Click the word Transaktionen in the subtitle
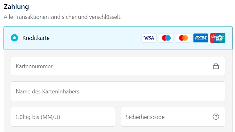This screenshot has width=235, height=132. click(32, 17)
